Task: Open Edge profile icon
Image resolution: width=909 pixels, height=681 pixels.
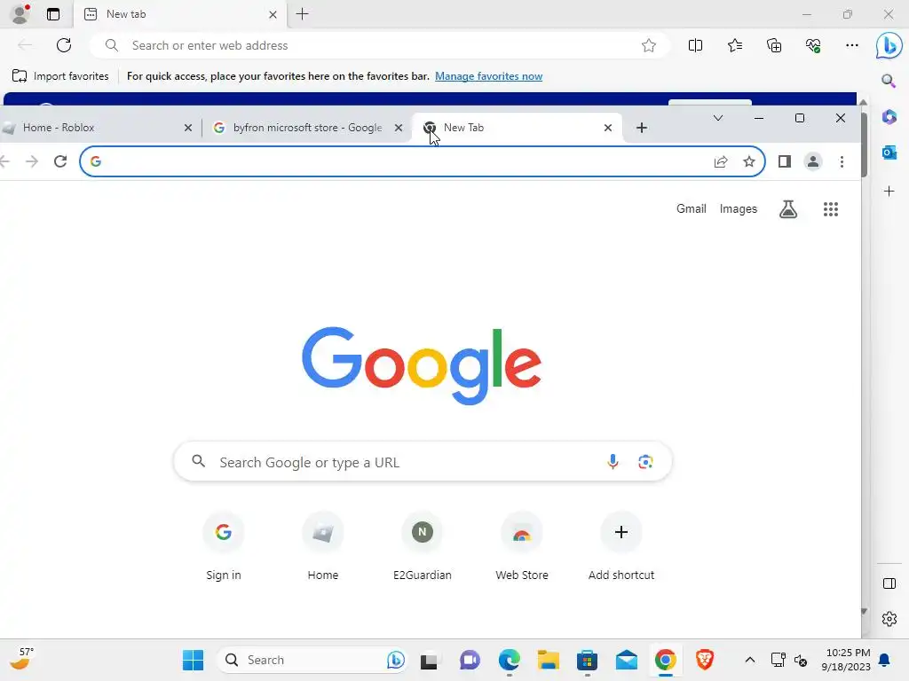Action: click(20, 14)
